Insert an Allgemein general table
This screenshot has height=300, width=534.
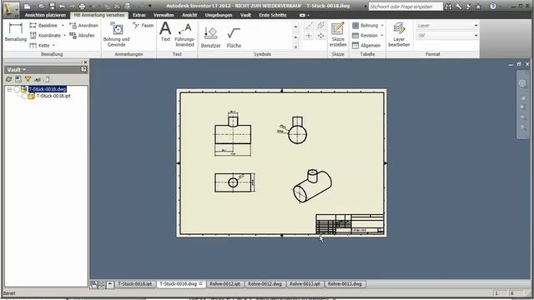pyautogui.click(x=366, y=45)
